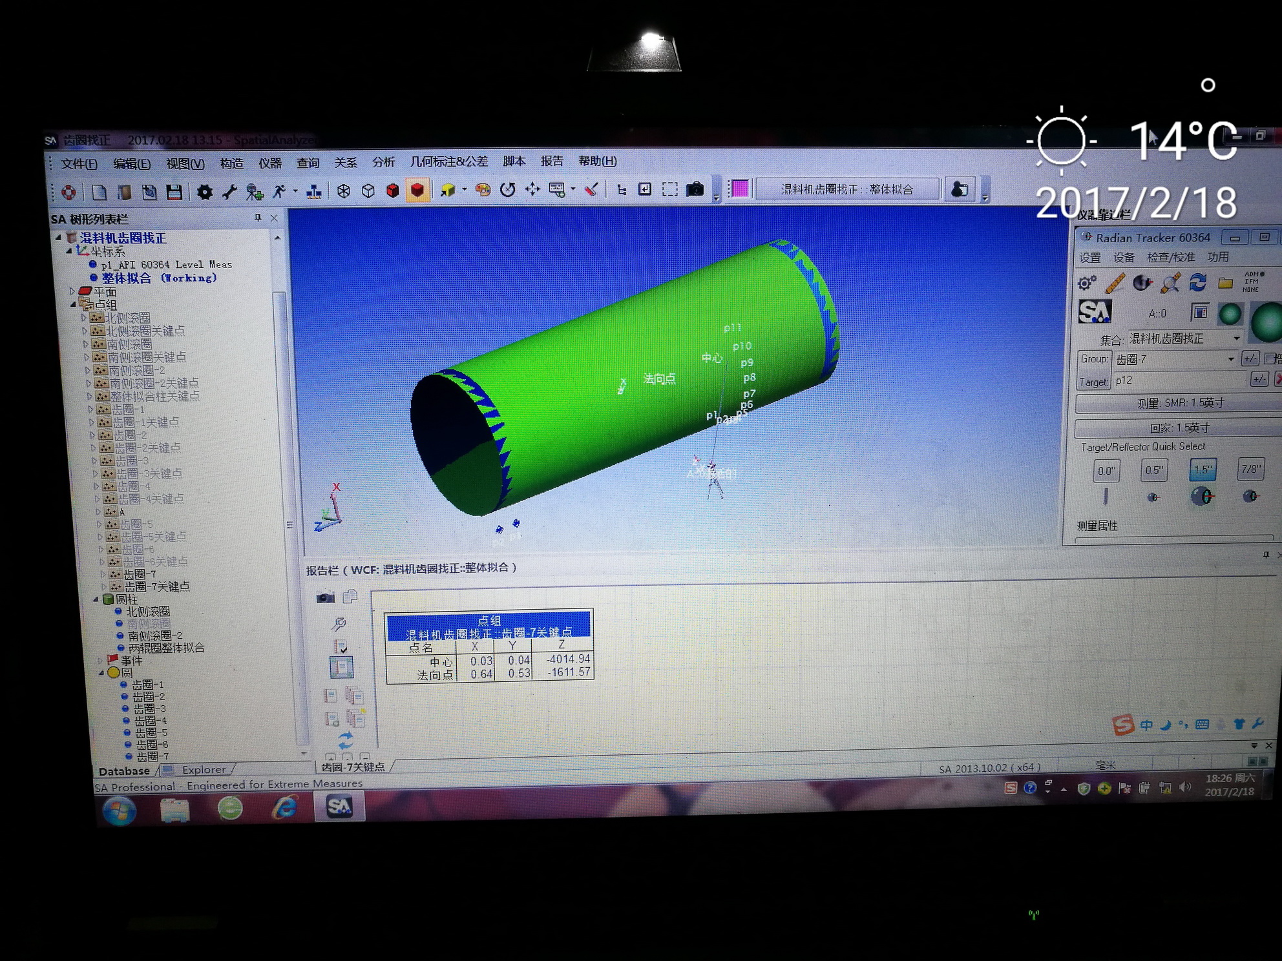
Task: Select the 1.5" reflector quick select button
Action: (x=1203, y=470)
